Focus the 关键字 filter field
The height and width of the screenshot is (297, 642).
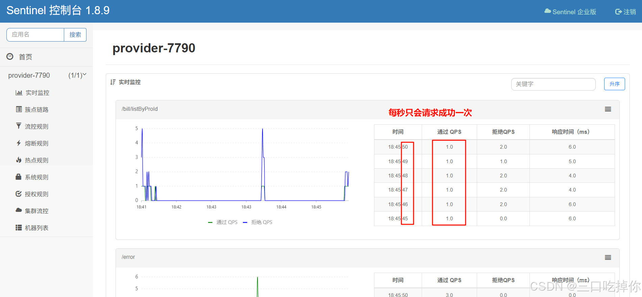tap(553, 84)
